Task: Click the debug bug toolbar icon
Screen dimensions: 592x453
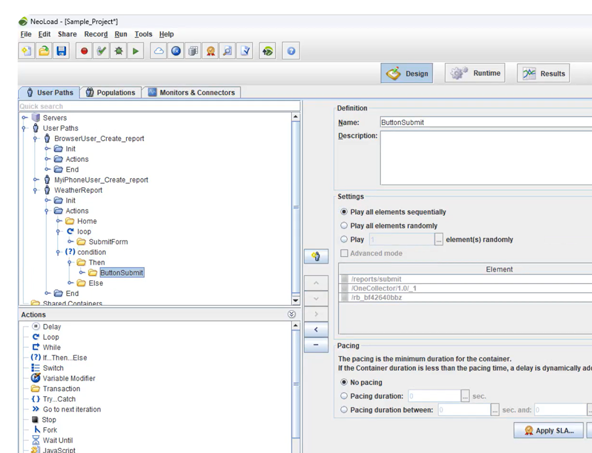Action: pyautogui.click(x=119, y=51)
